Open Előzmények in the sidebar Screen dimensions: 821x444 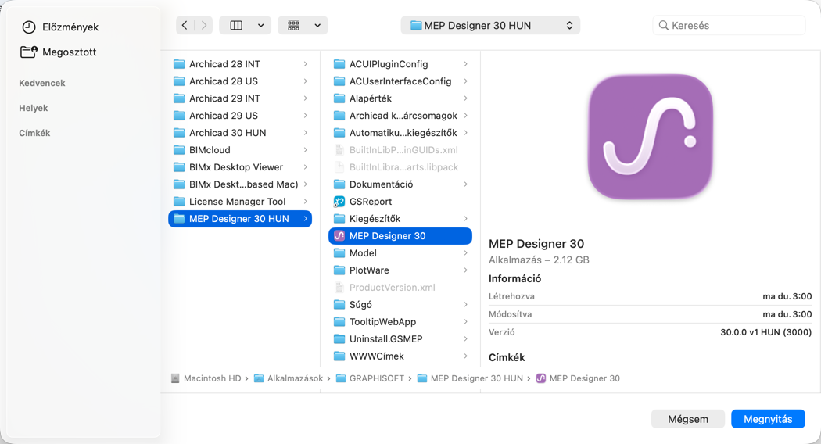click(59, 27)
